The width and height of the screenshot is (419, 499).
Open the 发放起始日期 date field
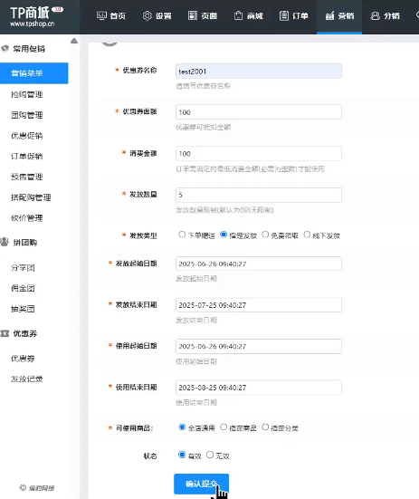coord(259,264)
